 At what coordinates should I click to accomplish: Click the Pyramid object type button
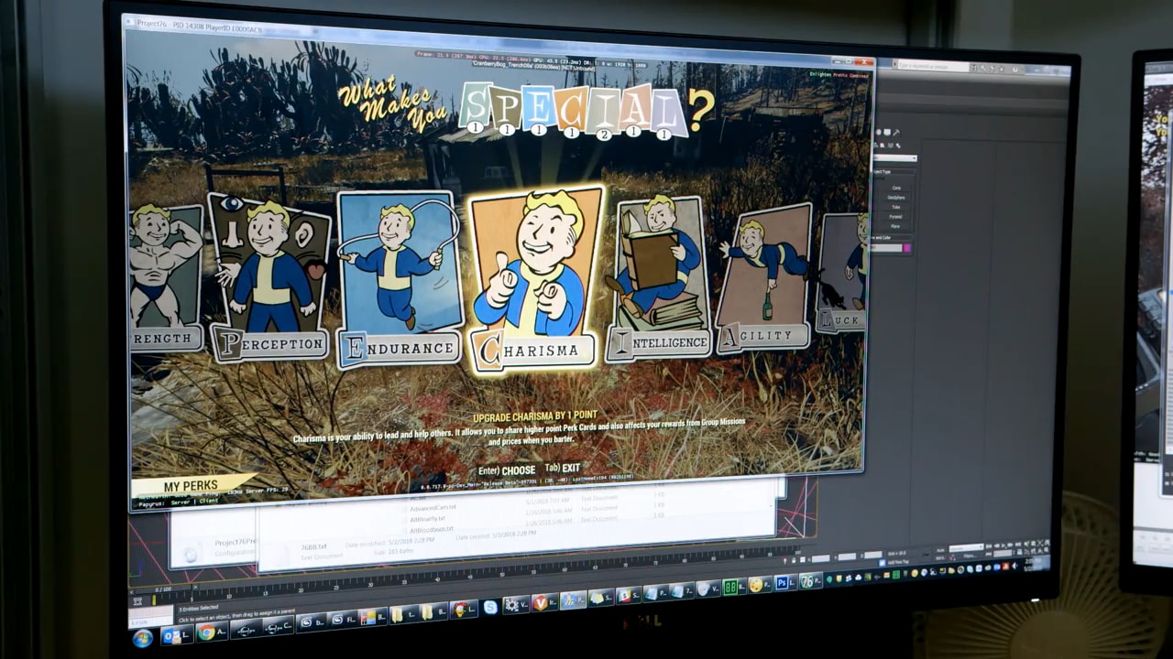coord(896,217)
